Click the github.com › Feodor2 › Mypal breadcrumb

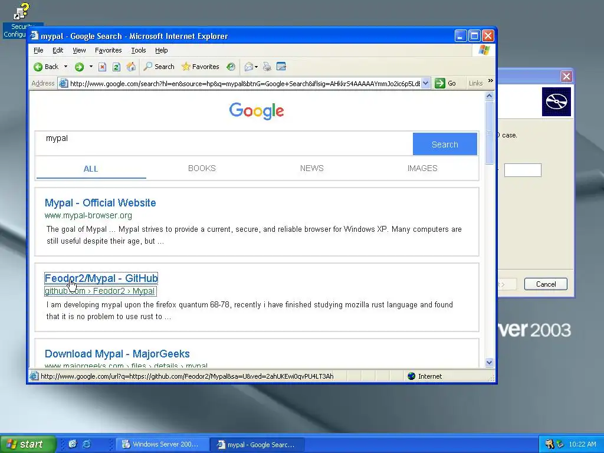100,291
